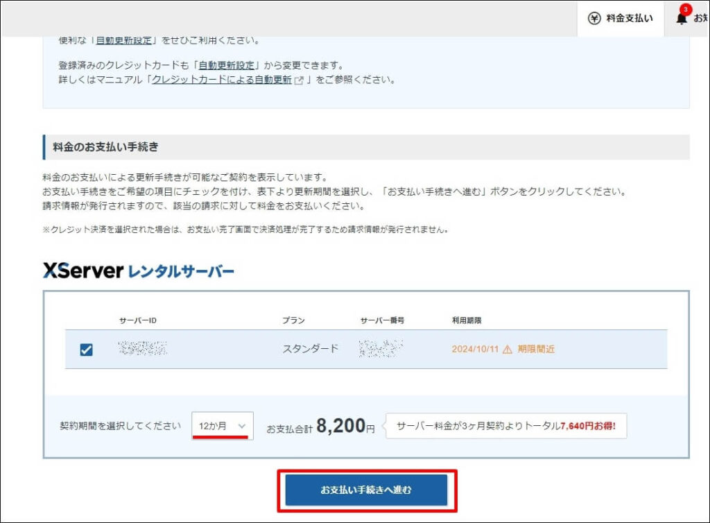Click the 契約期間を選択してください label
The width and height of the screenshot is (710, 523).
(x=121, y=426)
